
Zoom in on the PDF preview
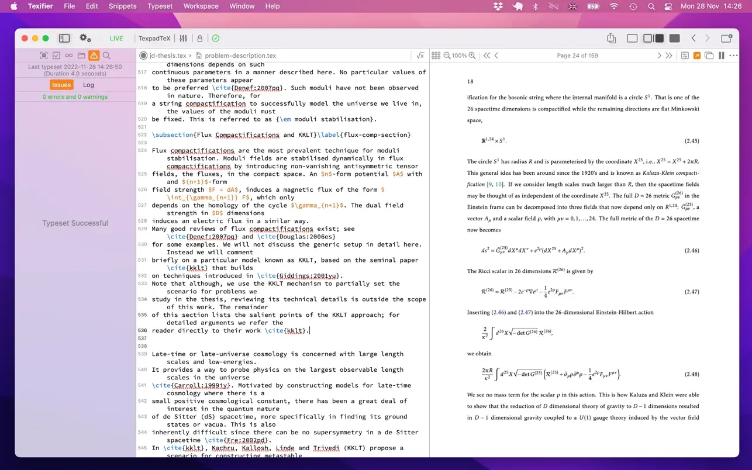[472, 56]
